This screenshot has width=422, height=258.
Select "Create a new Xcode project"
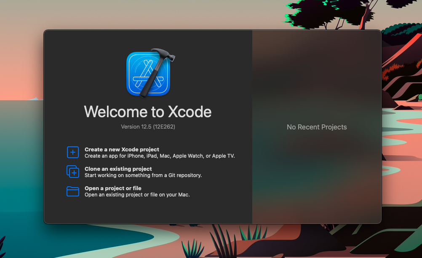122,150
